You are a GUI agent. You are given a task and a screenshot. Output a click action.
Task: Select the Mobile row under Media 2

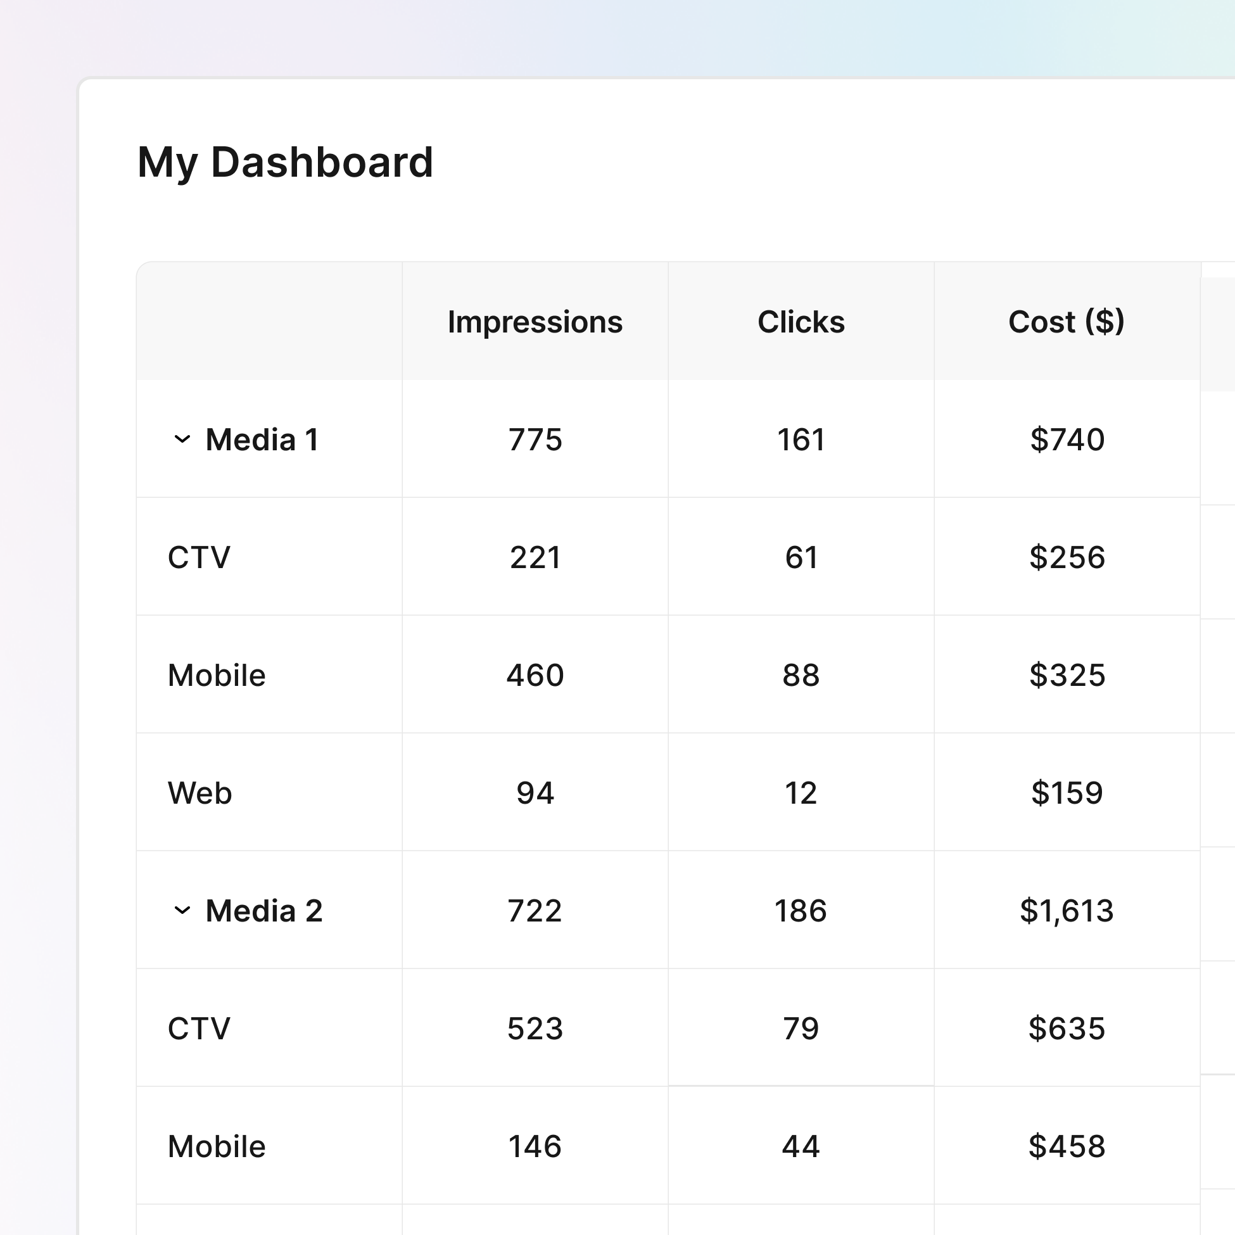[215, 1146]
